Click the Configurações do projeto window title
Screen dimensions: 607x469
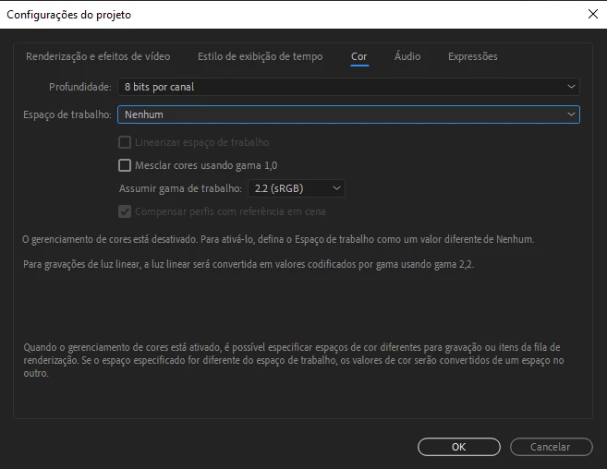(69, 15)
